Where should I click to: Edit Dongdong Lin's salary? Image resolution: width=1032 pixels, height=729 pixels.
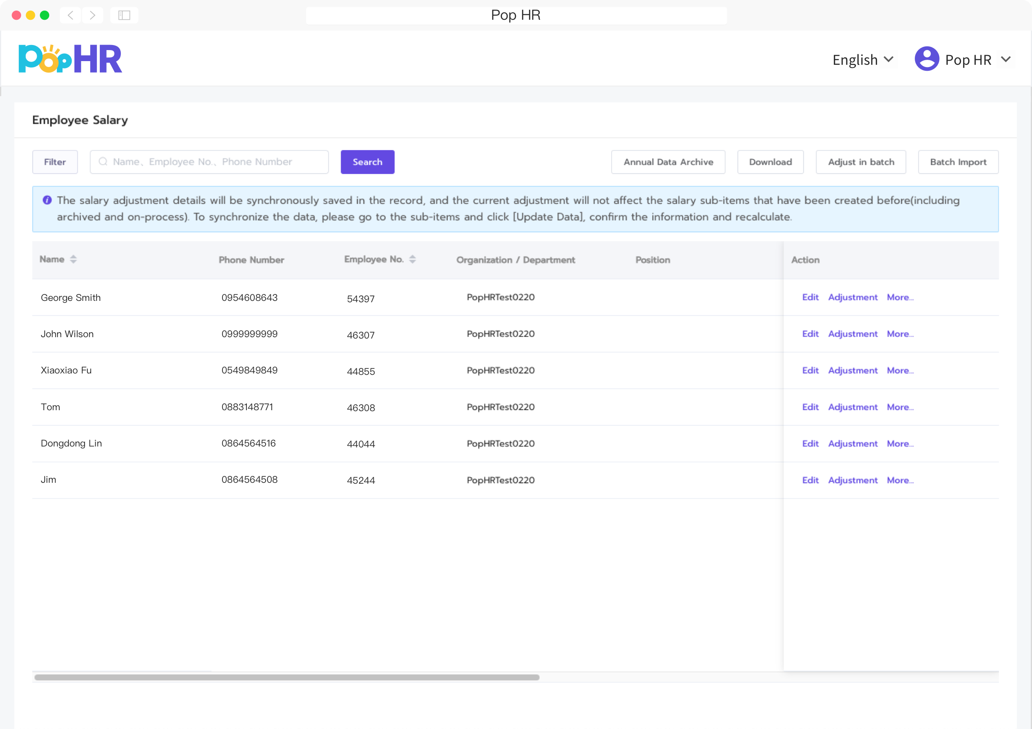tap(810, 444)
